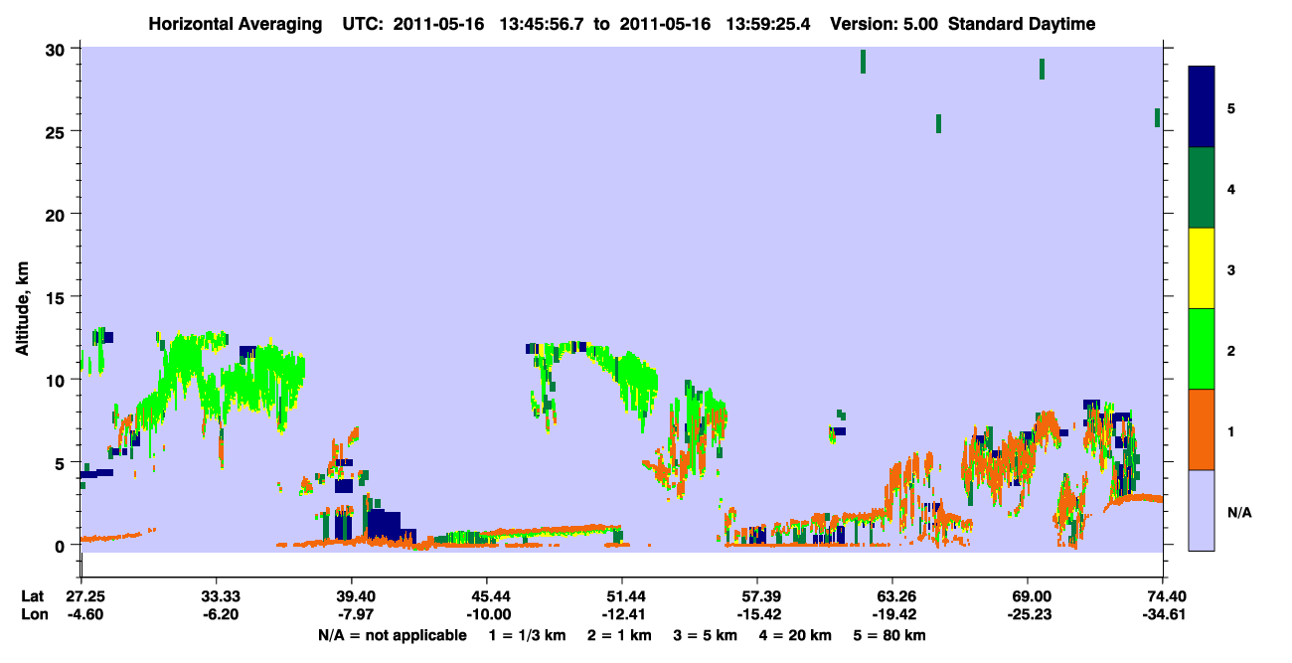Click the '2 = 1 km' legend note
Viewport: 1292px width, 663px height.
(618, 635)
